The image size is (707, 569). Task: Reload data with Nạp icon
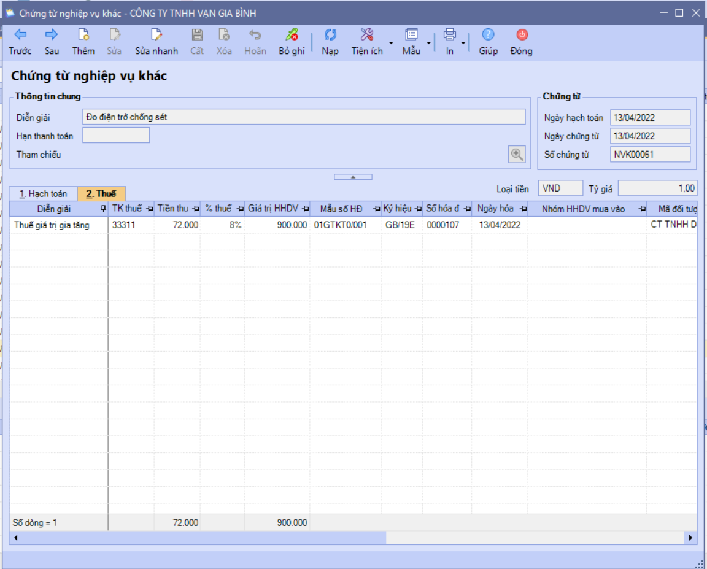click(x=330, y=35)
